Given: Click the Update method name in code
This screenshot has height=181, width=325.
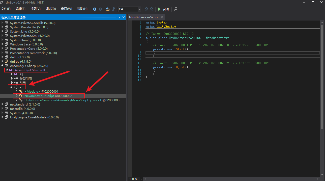Looking at the screenshot, I should 181,67.
